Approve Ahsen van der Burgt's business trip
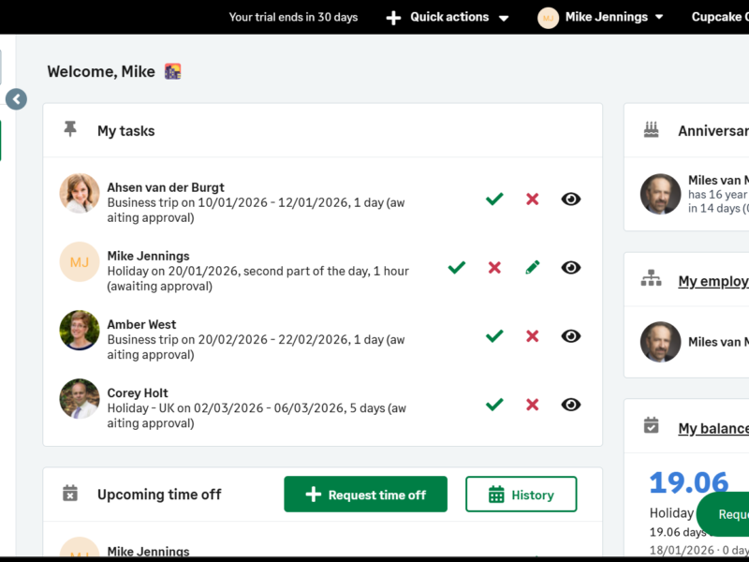The height and width of the screenshot is (562, 749). point(494,199)
